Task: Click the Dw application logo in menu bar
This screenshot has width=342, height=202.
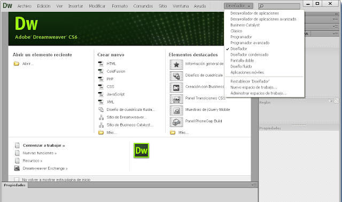Action: pyautogui.click(x=7, y=6)
